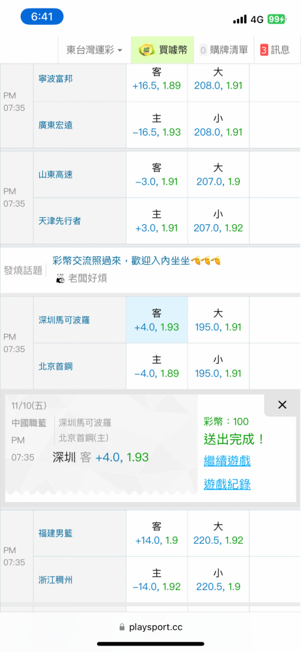Click the 遊戲紀錄 link
Viewport: 301px width, 652px height.
227,484
